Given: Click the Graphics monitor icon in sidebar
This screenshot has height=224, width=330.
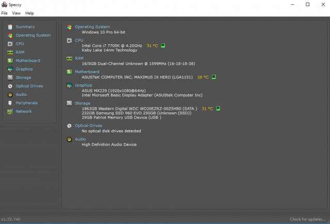Looking at the screenshot, I should pos(10,69).
